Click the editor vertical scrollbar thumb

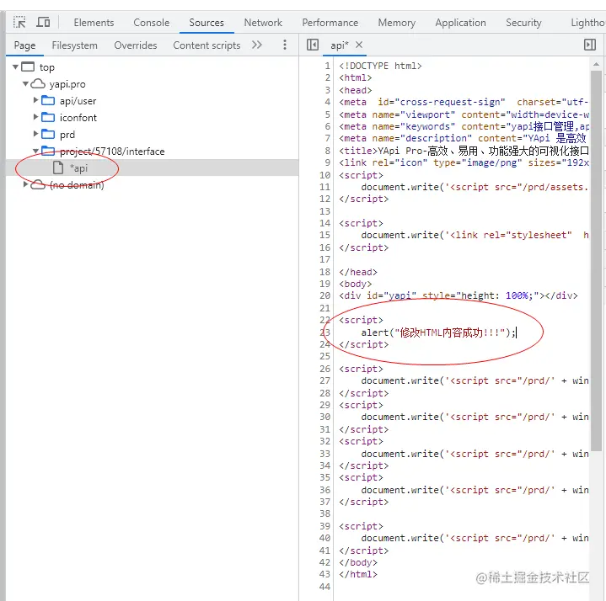pyautogui.click(x=596, y=261)
